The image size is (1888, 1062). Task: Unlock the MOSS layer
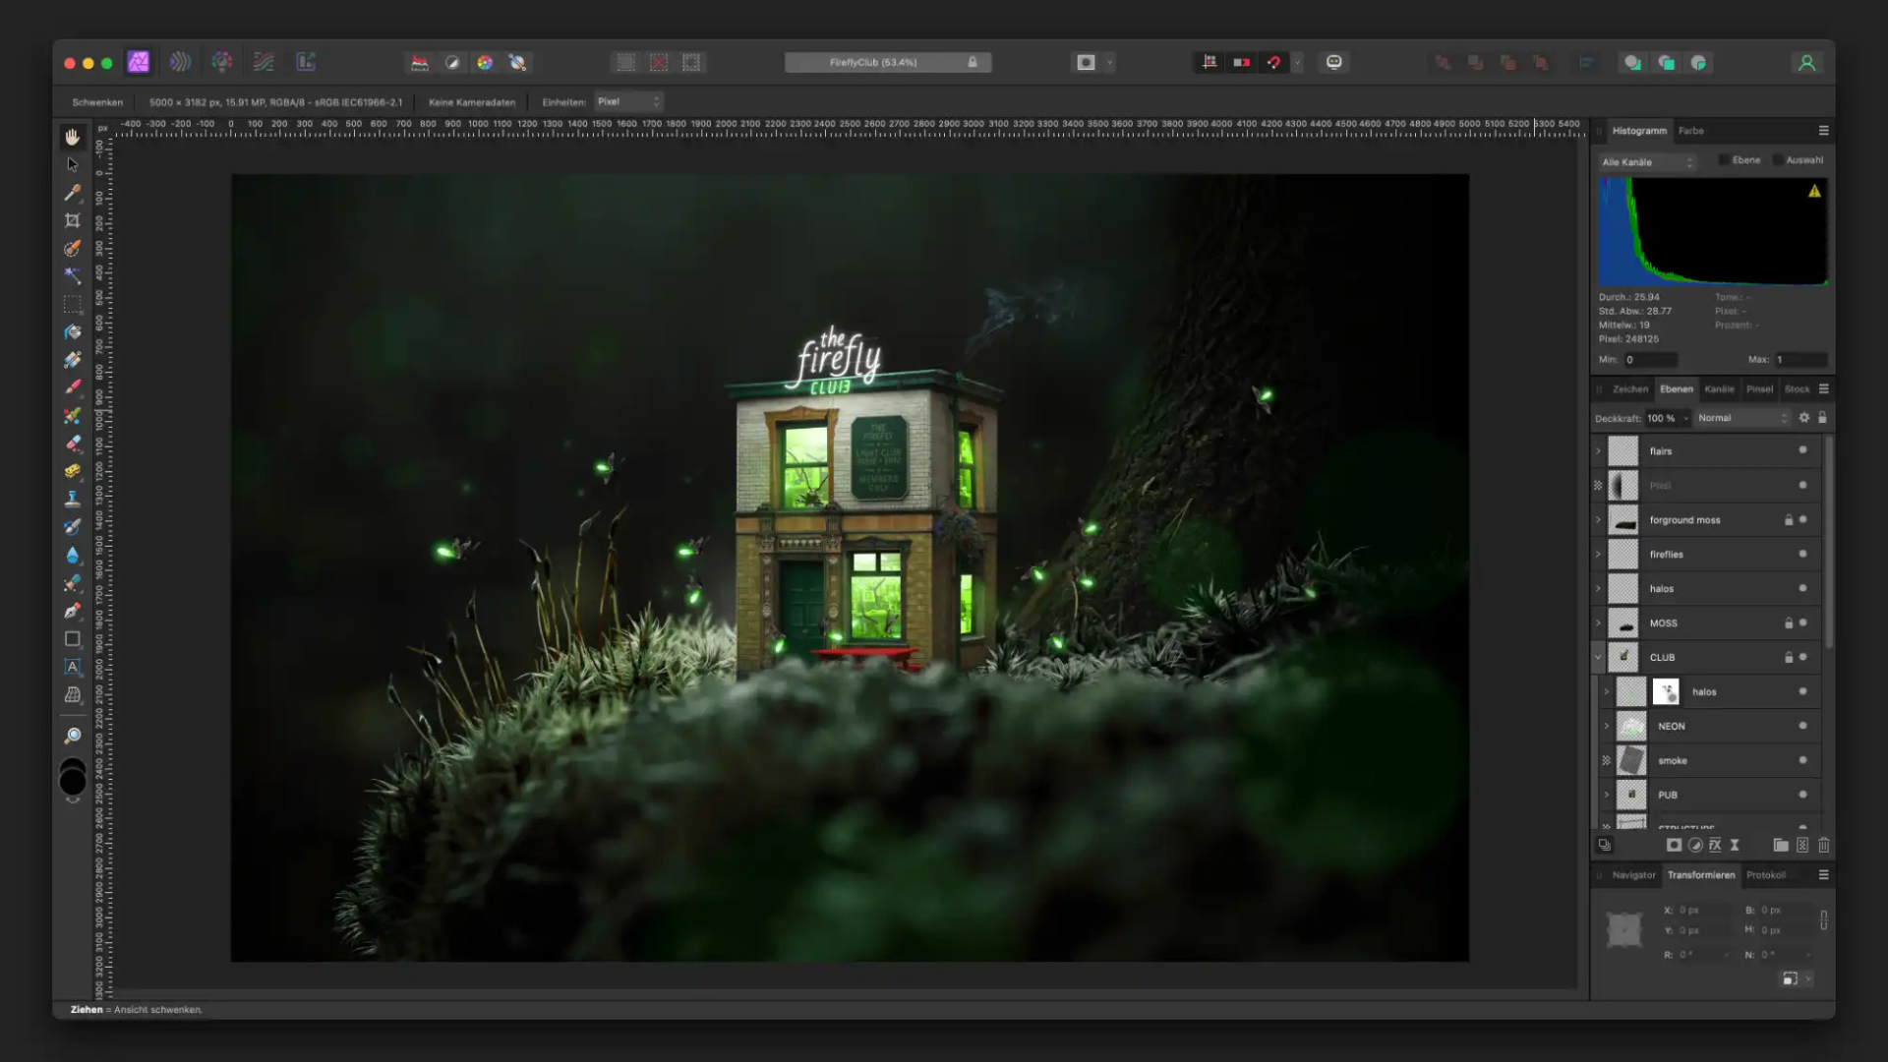[1788, 622]
